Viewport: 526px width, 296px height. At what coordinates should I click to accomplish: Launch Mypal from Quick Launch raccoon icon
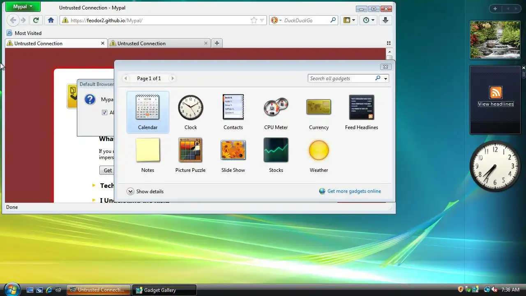pyautogui.click(x=59, y=290)
